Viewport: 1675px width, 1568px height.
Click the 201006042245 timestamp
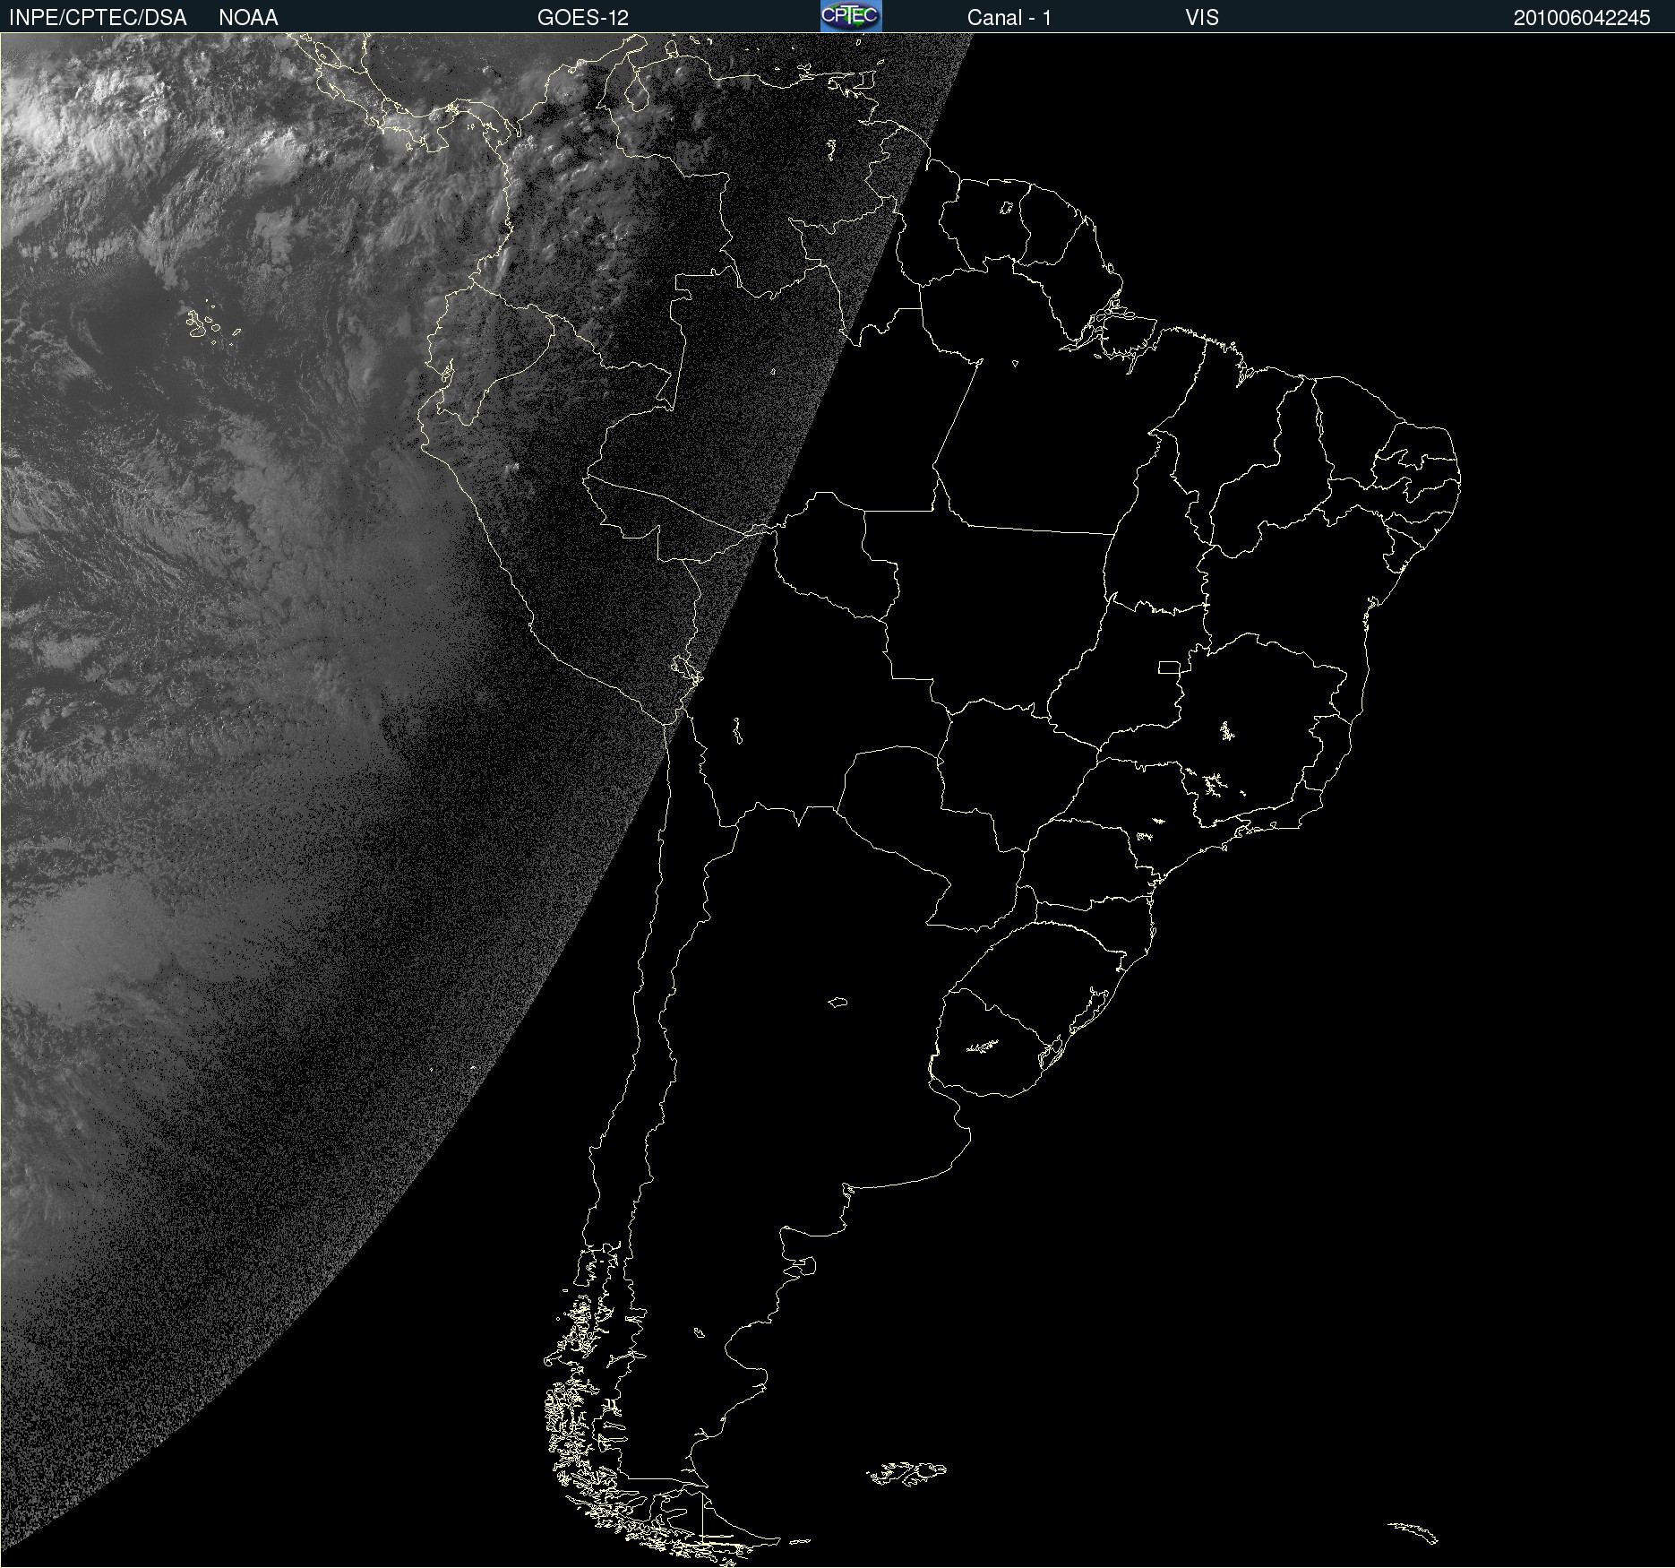[x=1582, y=18]
